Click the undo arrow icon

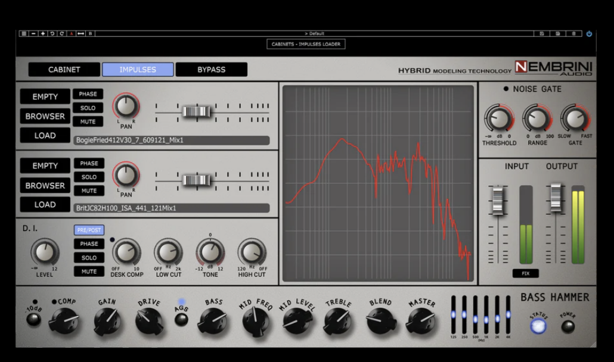(52, 34)
